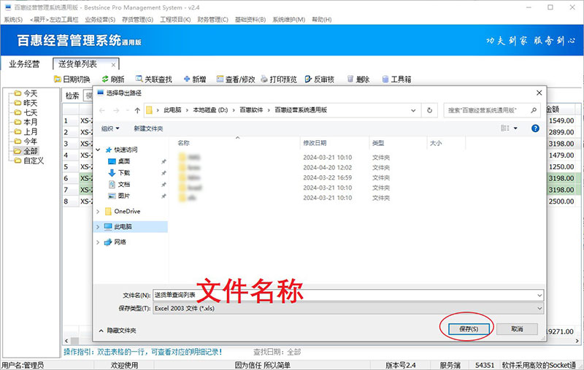Refresh the list with 刷新
Screen dimensions: 584x370
[113, 79]
